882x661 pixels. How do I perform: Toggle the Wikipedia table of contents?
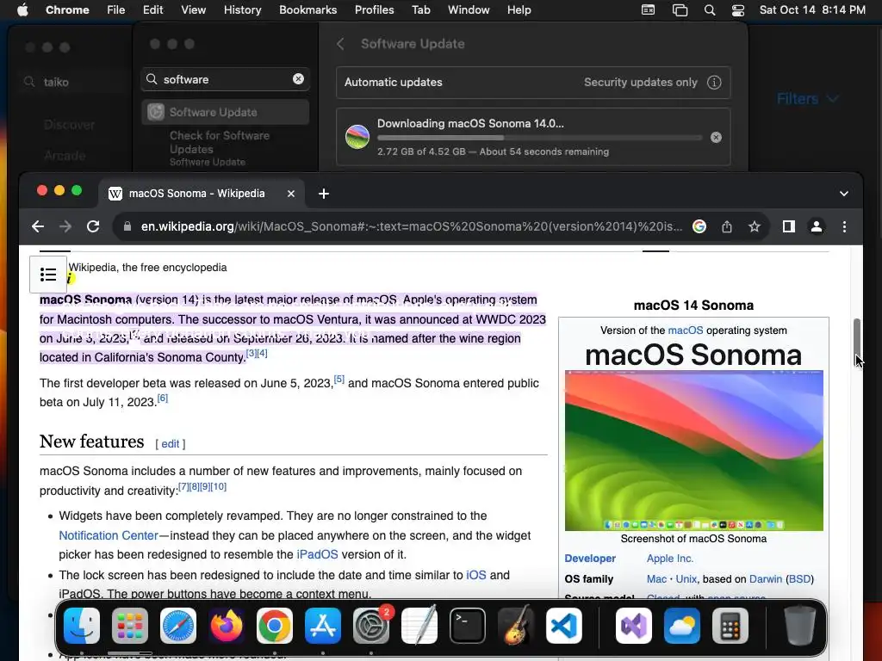pos(48,275)
